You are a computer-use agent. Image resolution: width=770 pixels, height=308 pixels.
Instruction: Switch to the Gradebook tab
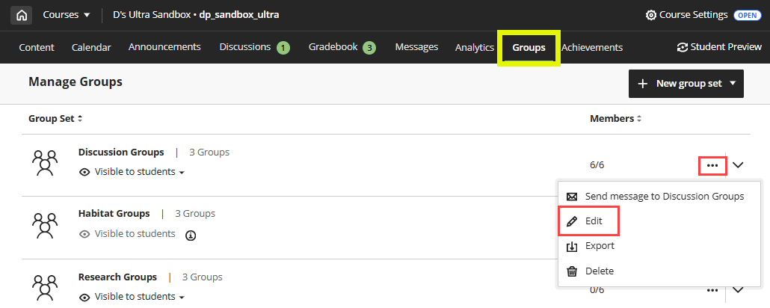coord(342,47)
